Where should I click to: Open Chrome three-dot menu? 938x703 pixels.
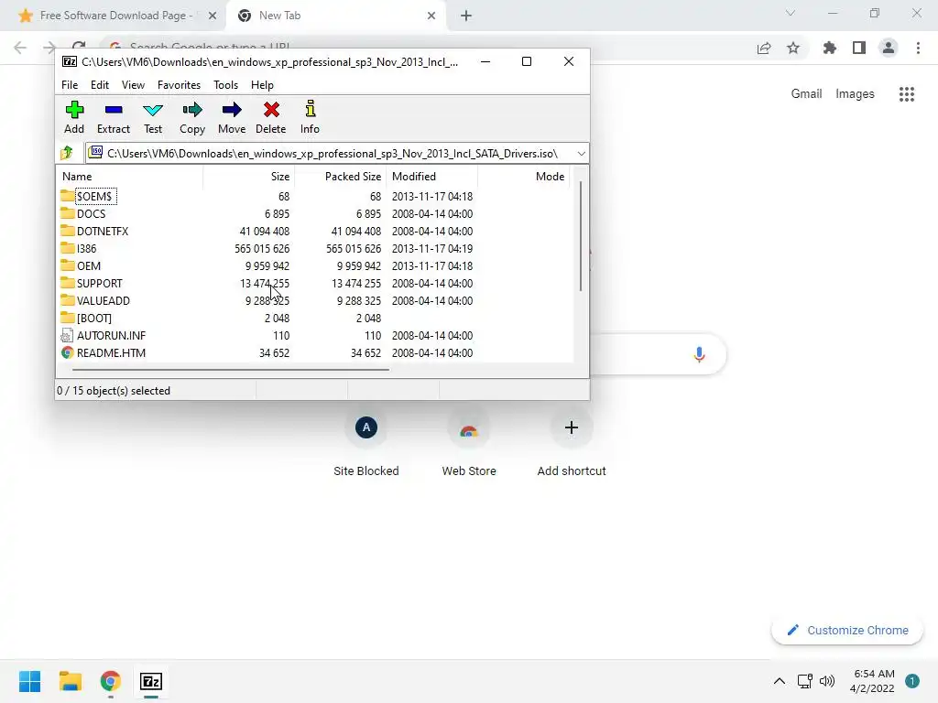(x=918, y=48)
